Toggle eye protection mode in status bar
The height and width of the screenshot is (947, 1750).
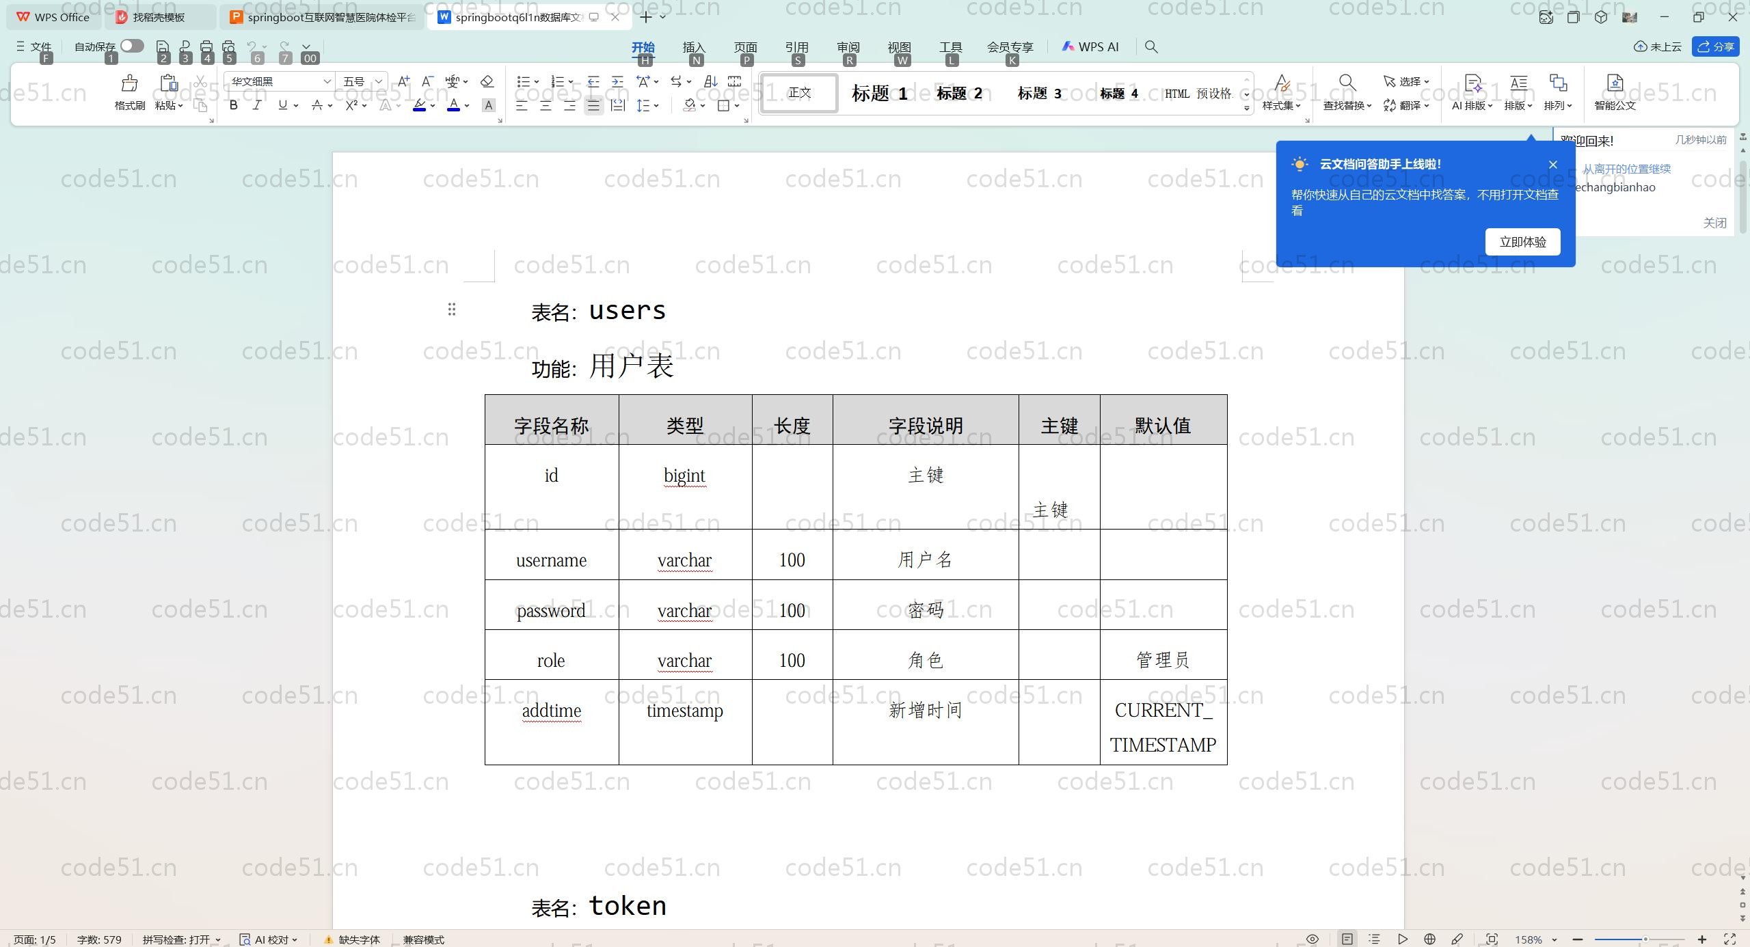coord(1312,939)
